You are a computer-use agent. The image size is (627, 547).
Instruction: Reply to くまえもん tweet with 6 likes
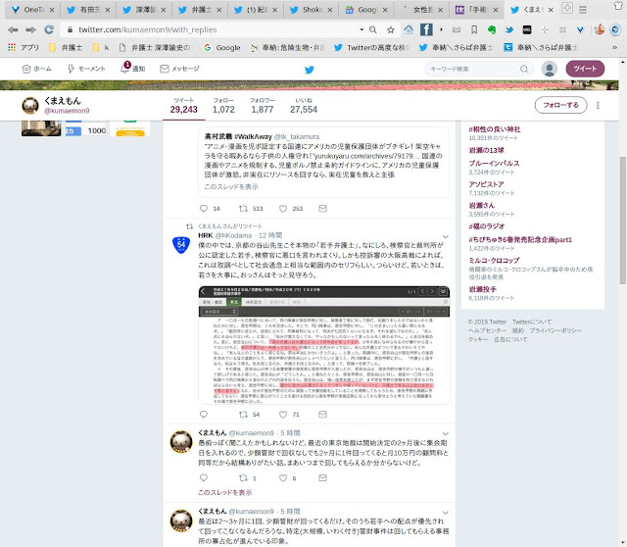(x=204, y=477)
